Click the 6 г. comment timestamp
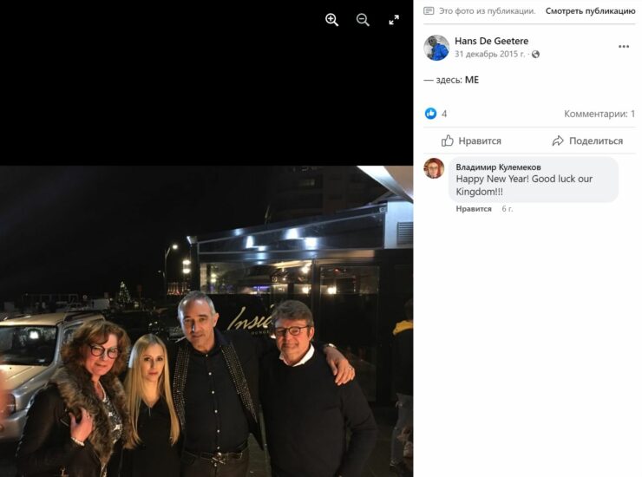Viewport: 642px width, 477px height. (508, 209)
